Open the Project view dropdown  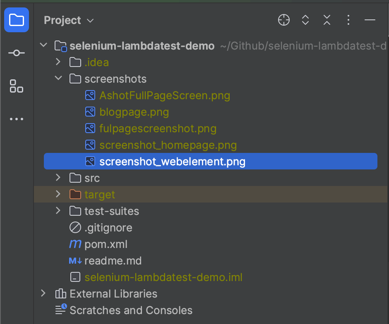[x=69, y=20]
